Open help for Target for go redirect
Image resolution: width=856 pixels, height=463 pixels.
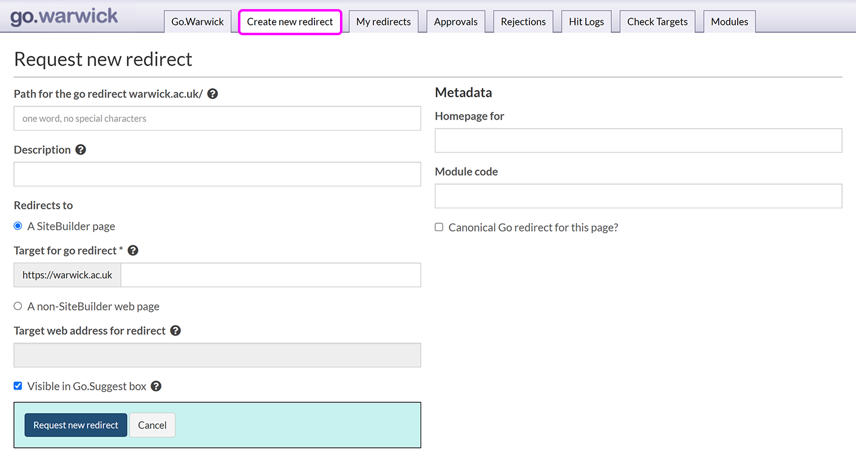pyautogui.click(x=133, y=251)
